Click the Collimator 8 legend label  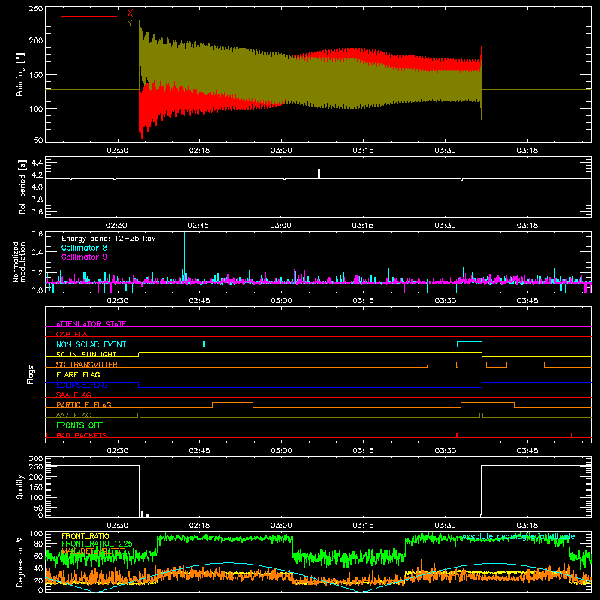[84, 247]
